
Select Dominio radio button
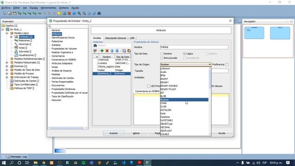point(162,53)
